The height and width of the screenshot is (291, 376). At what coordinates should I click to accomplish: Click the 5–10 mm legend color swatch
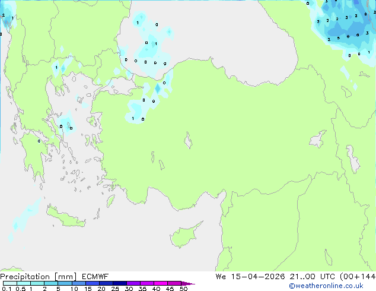[x=65, y=283]
